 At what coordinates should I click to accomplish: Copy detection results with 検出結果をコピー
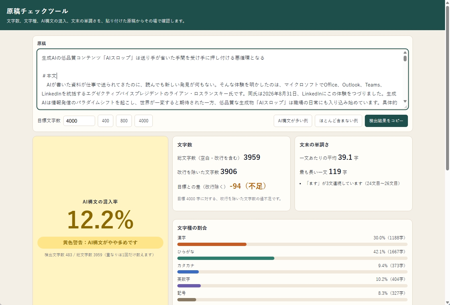(386, 121)
